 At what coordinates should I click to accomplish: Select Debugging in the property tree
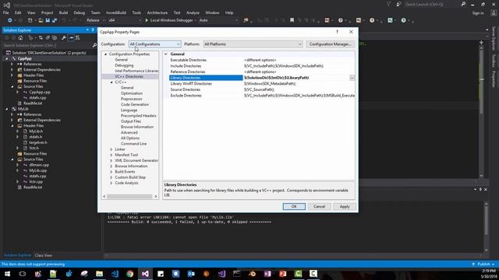pyautogui.click(x=124, y=65)
